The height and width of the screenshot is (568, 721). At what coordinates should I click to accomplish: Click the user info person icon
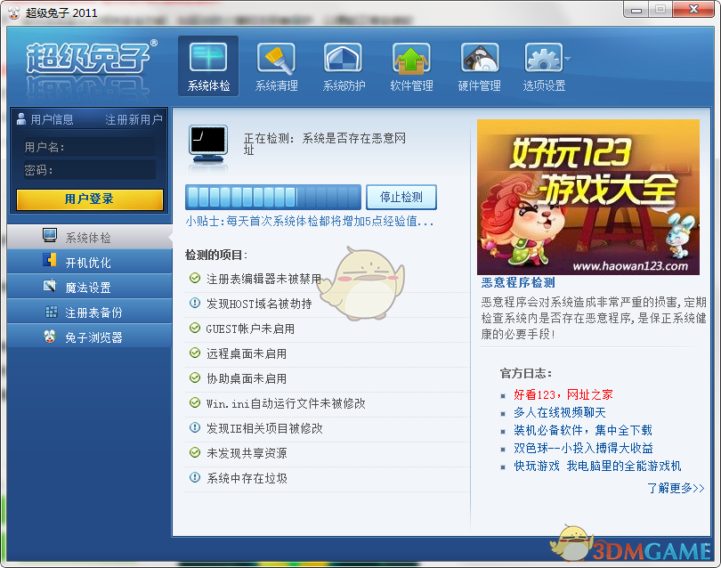tap(21, 119)
